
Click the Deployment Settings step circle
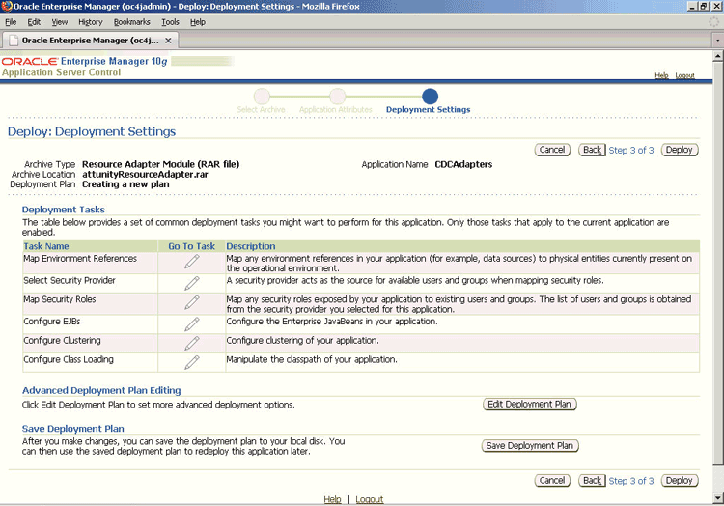[430, 96]
